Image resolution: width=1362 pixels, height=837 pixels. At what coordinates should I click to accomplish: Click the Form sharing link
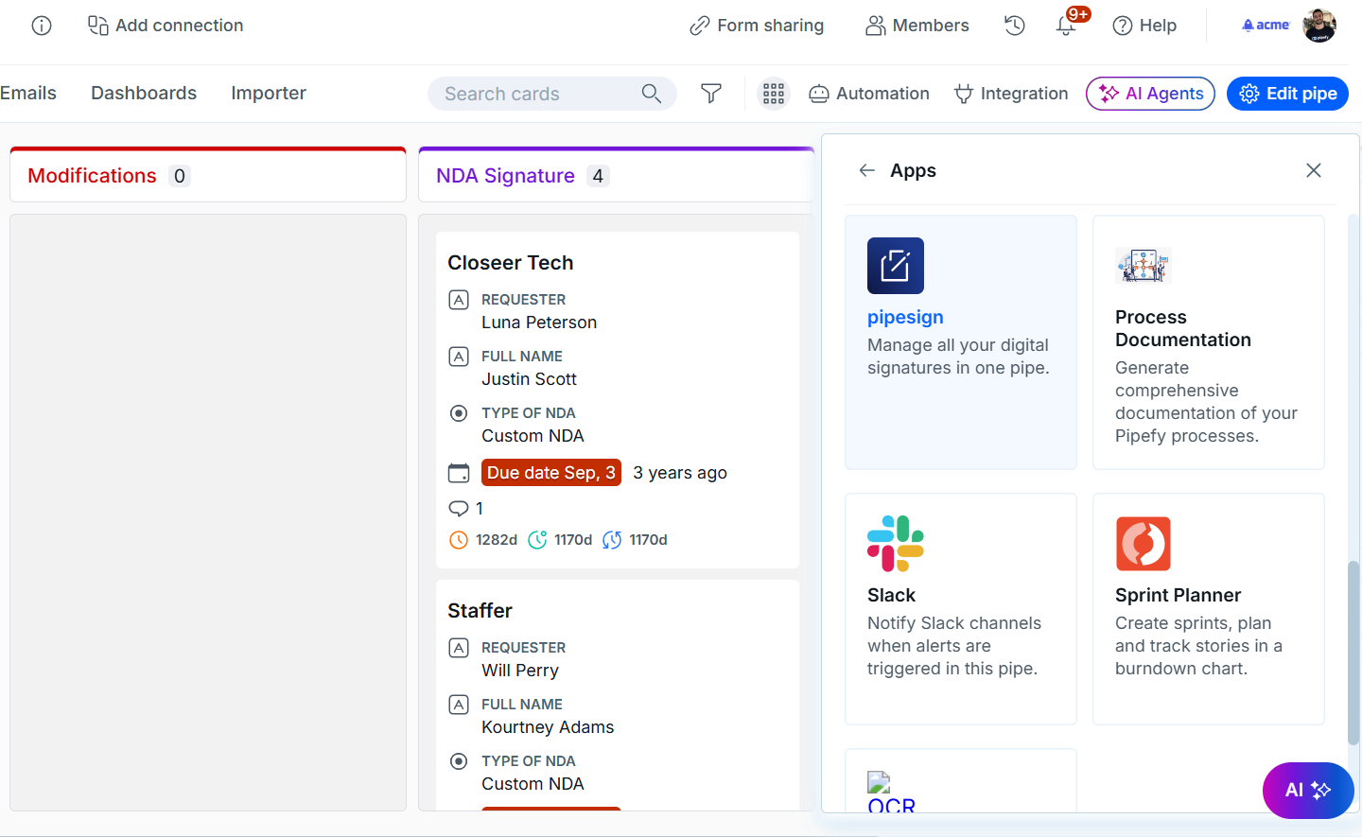(757, 26)
